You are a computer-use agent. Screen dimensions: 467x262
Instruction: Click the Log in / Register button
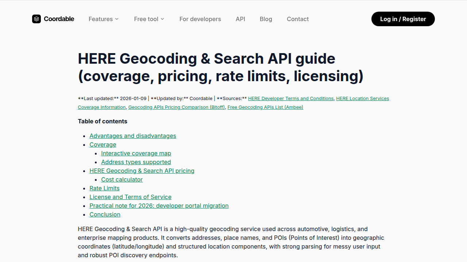(403, 19)
